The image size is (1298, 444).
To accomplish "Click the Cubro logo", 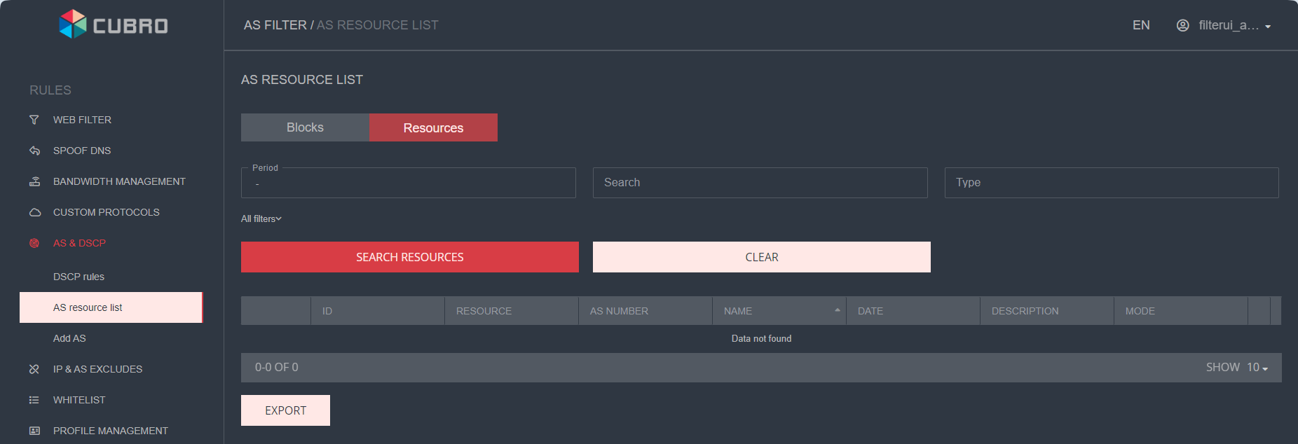I will pyautogui.click(x=114, y=25).
